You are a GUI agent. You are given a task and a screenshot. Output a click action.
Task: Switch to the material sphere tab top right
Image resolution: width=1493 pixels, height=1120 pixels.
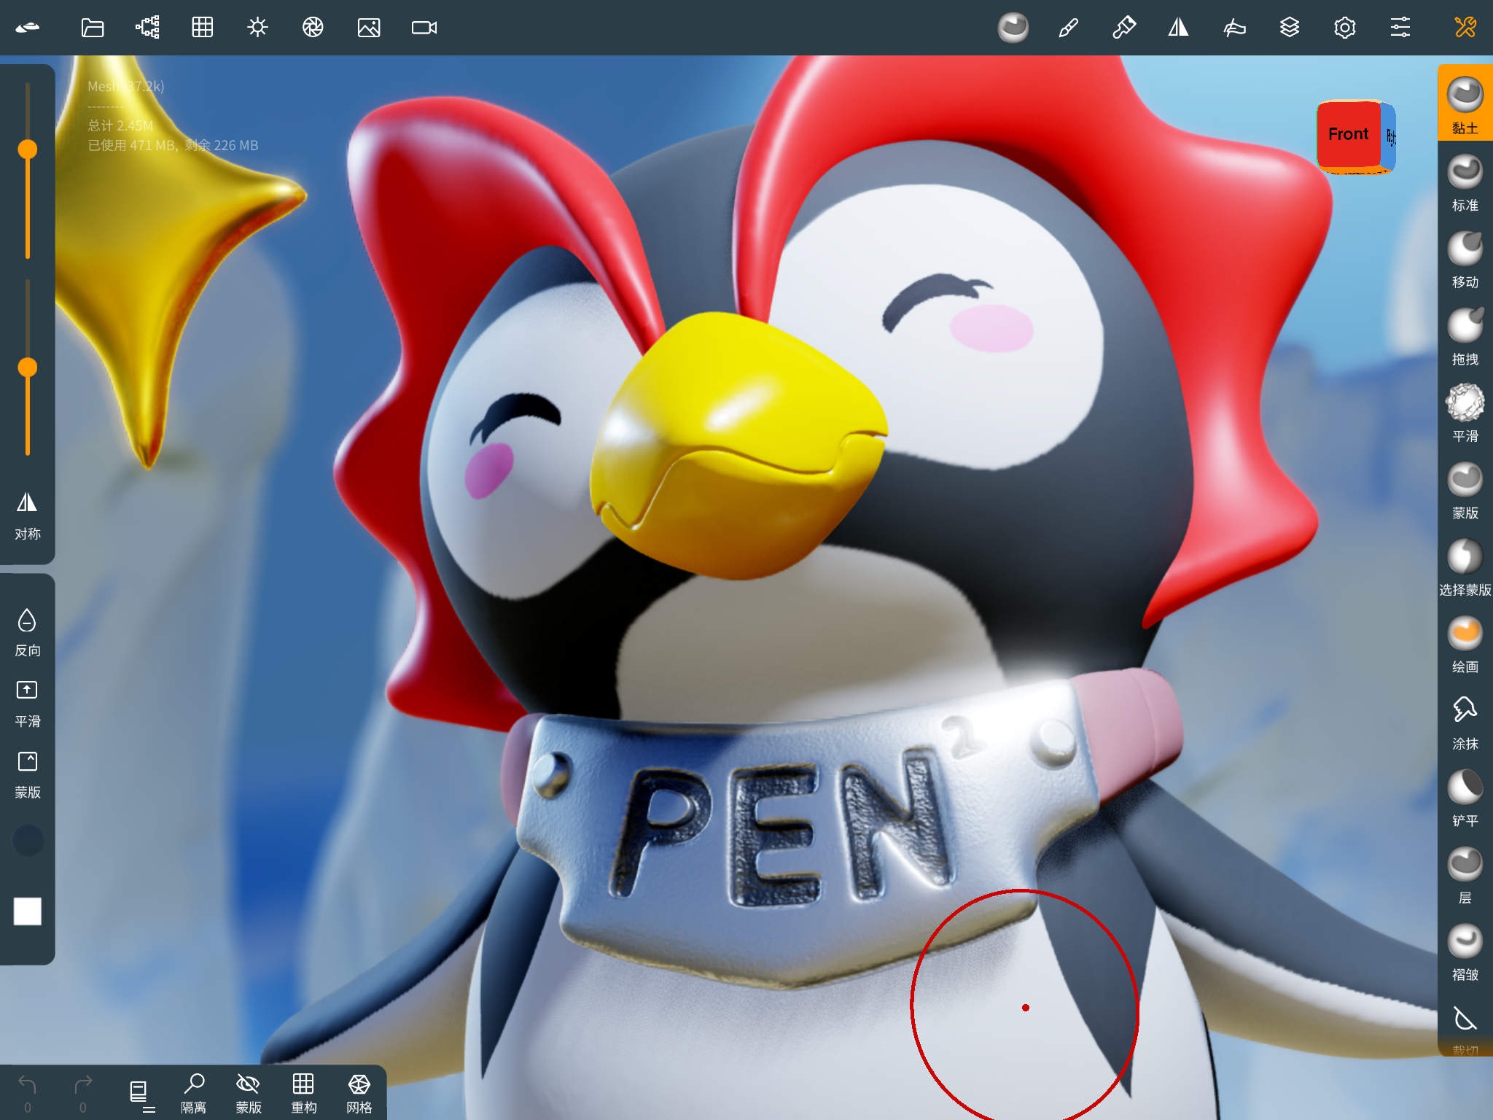pos(1013,28)
